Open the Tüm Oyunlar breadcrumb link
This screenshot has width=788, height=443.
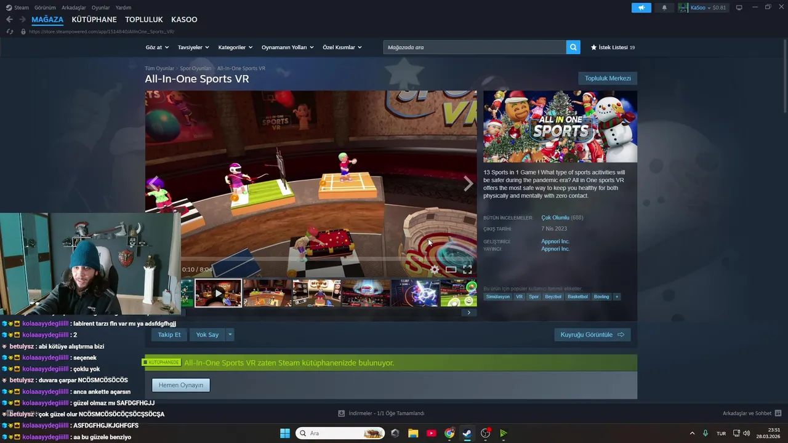[159, 68]
